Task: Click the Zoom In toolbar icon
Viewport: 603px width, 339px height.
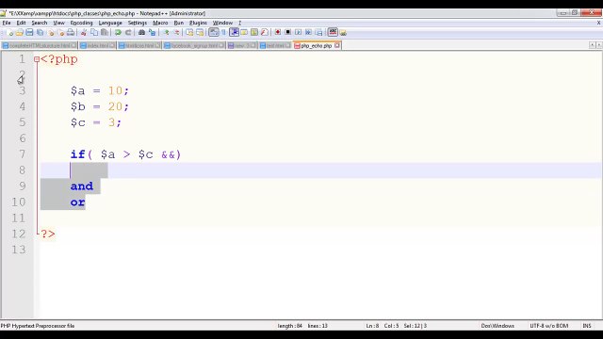Action: tap(166, 33)
